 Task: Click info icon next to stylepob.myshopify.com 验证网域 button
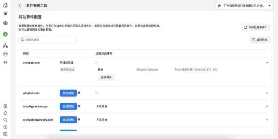coord(79,119)
